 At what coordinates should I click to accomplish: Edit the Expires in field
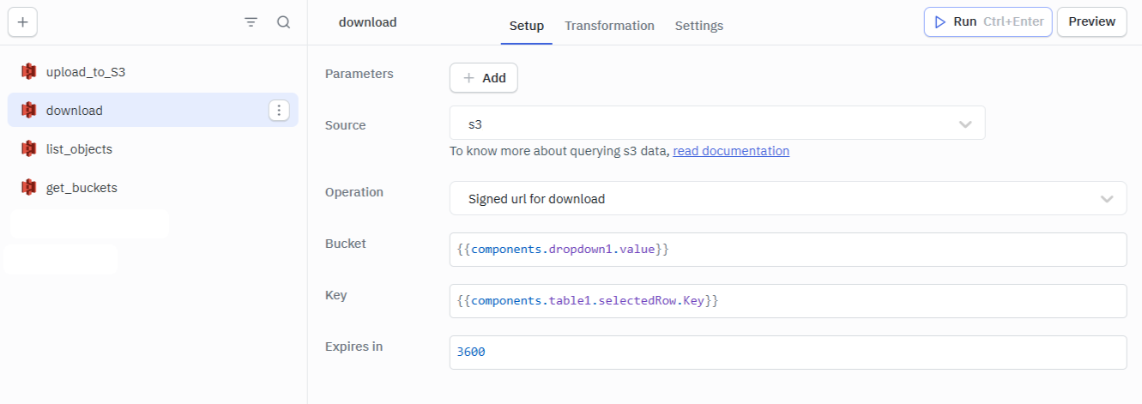tap(787, 353)
